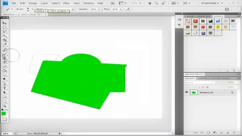This screenshot has width=242, height=136.
Task: Apply the red button style swatch
Action: pyautogui.click(x=203, y=27)
